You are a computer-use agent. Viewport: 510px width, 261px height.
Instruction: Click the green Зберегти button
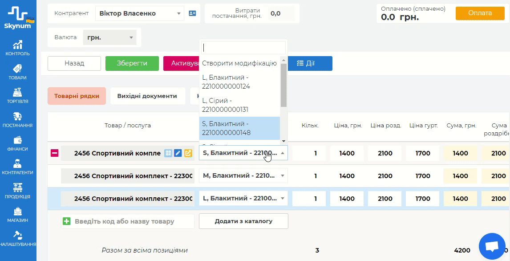click(132, 63)
